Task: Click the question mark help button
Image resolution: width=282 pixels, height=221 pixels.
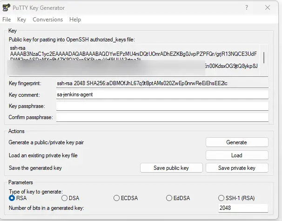Action: (247, 7)
